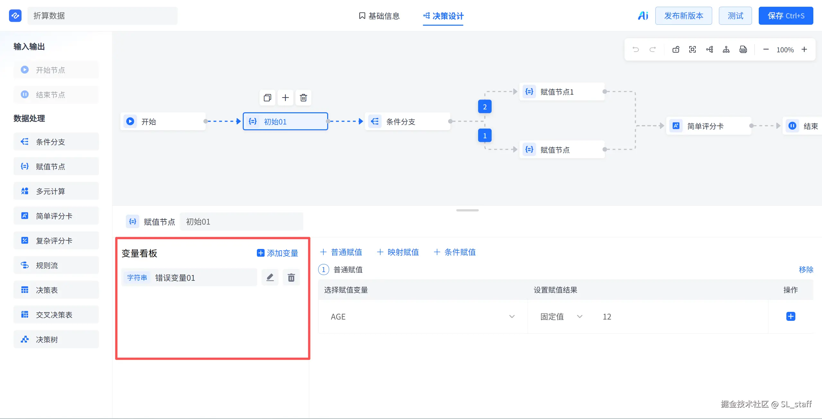Copy the selected node 初始01
This screenshot has height=419, width=822.
[x=267, y=98]
